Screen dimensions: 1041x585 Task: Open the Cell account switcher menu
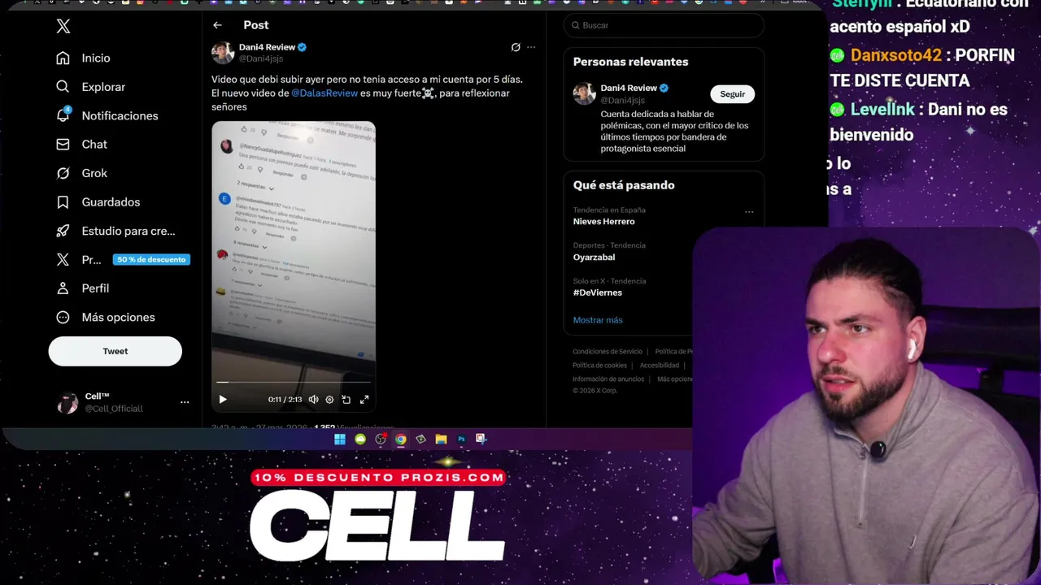coord(185,402)
